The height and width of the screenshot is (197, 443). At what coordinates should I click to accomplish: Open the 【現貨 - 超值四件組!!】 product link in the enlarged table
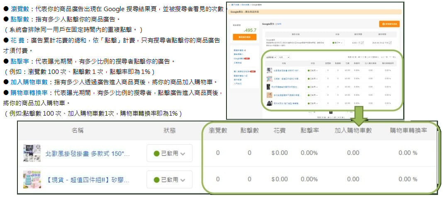(x=88, y=180)
